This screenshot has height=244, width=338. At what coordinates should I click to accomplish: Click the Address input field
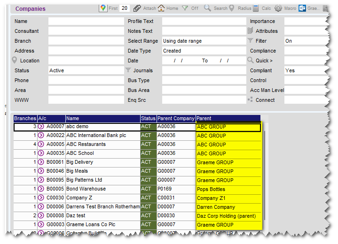click(x=86, y=51)
